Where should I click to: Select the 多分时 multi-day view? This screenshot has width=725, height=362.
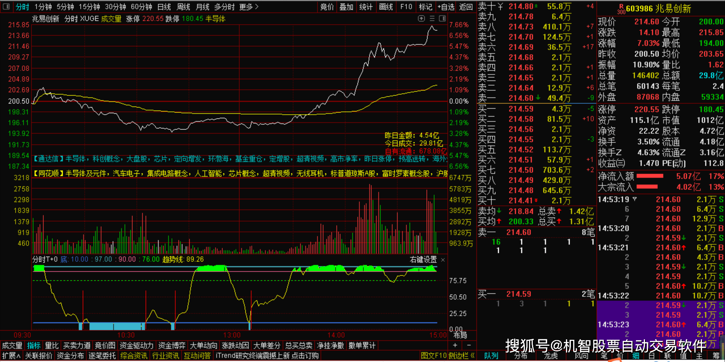pyautogui.click(x=224, y=7)
